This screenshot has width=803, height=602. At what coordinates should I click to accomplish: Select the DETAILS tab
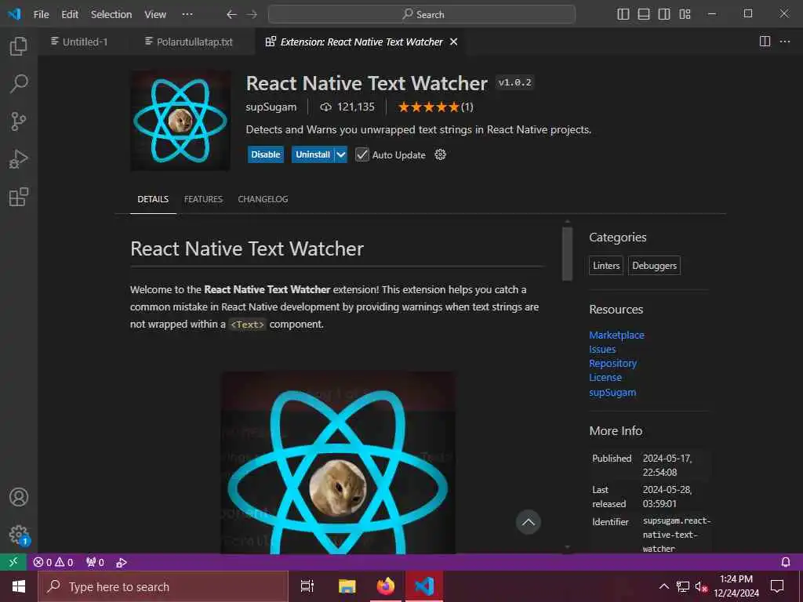(153, 199)
